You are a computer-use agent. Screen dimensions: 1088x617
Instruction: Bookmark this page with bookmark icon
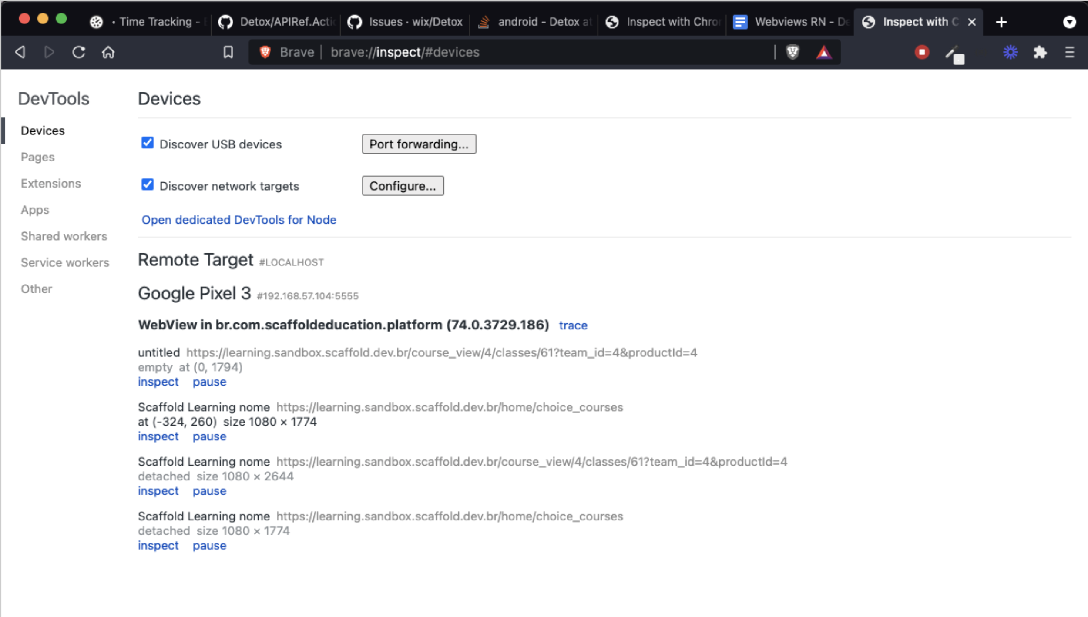pyautogui.click(x=228, y=52)
